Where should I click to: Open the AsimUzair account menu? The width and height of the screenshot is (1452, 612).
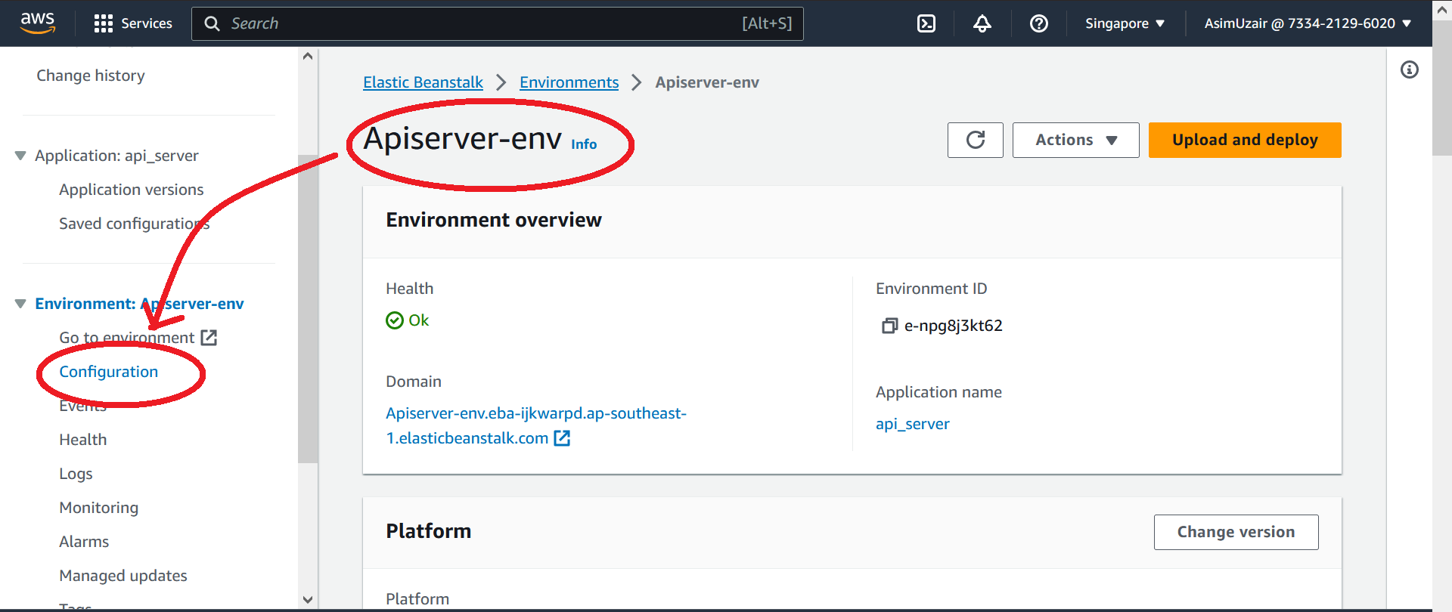[1308, 23]
